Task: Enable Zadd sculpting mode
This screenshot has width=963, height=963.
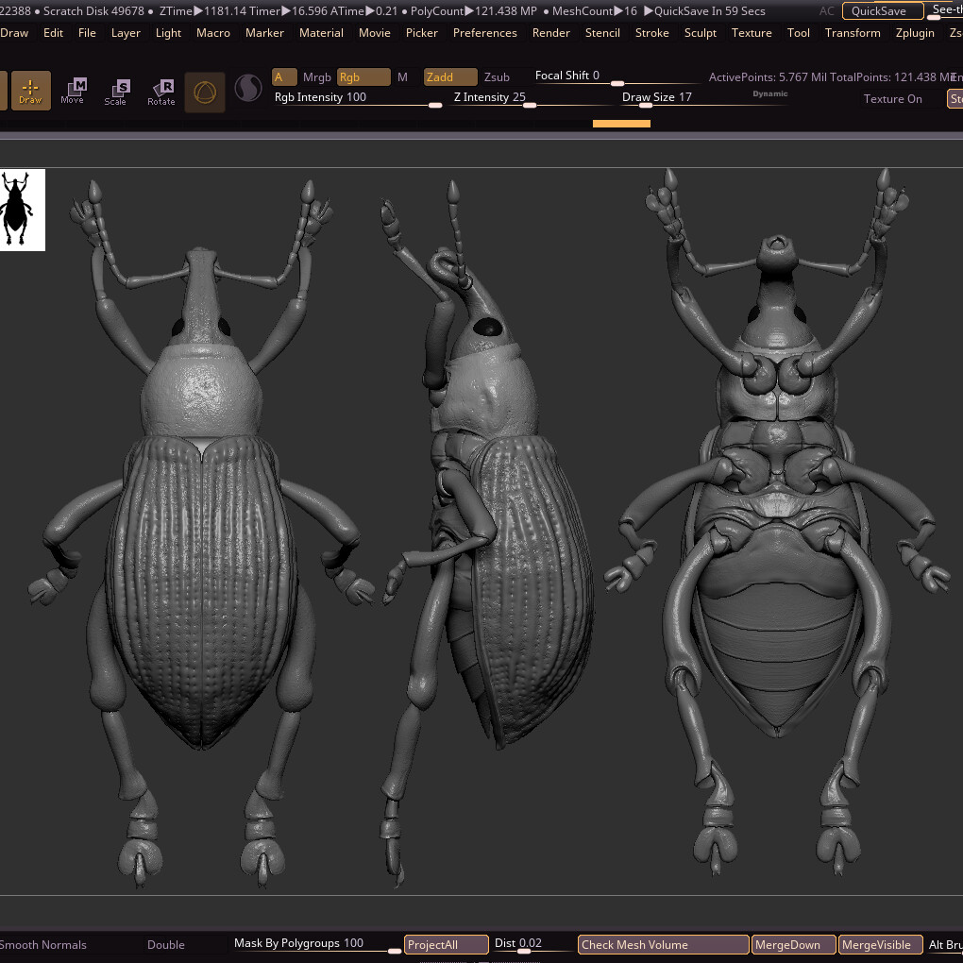Action: click(449, 77)
